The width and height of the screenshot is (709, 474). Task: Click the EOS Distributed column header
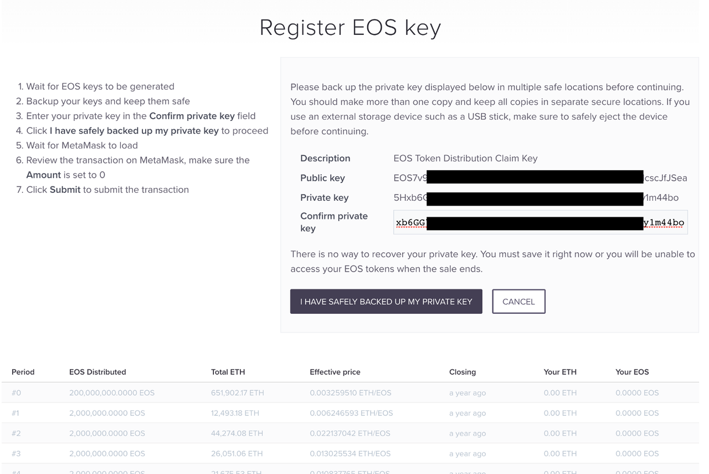point(97,372)
